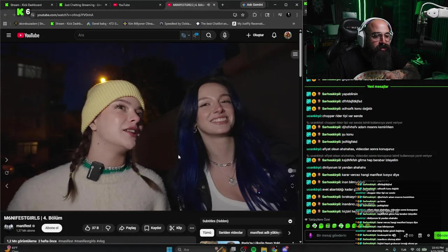Focus the YouTube Ara search field
Screen dimensions: 448x252
[128, 35]
